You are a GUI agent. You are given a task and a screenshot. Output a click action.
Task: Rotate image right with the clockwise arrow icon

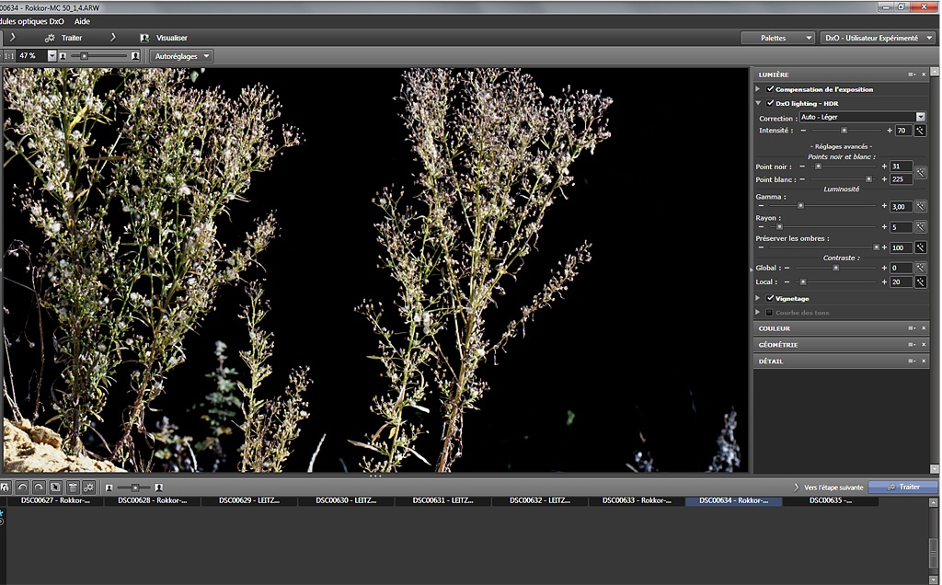(39, 487)
